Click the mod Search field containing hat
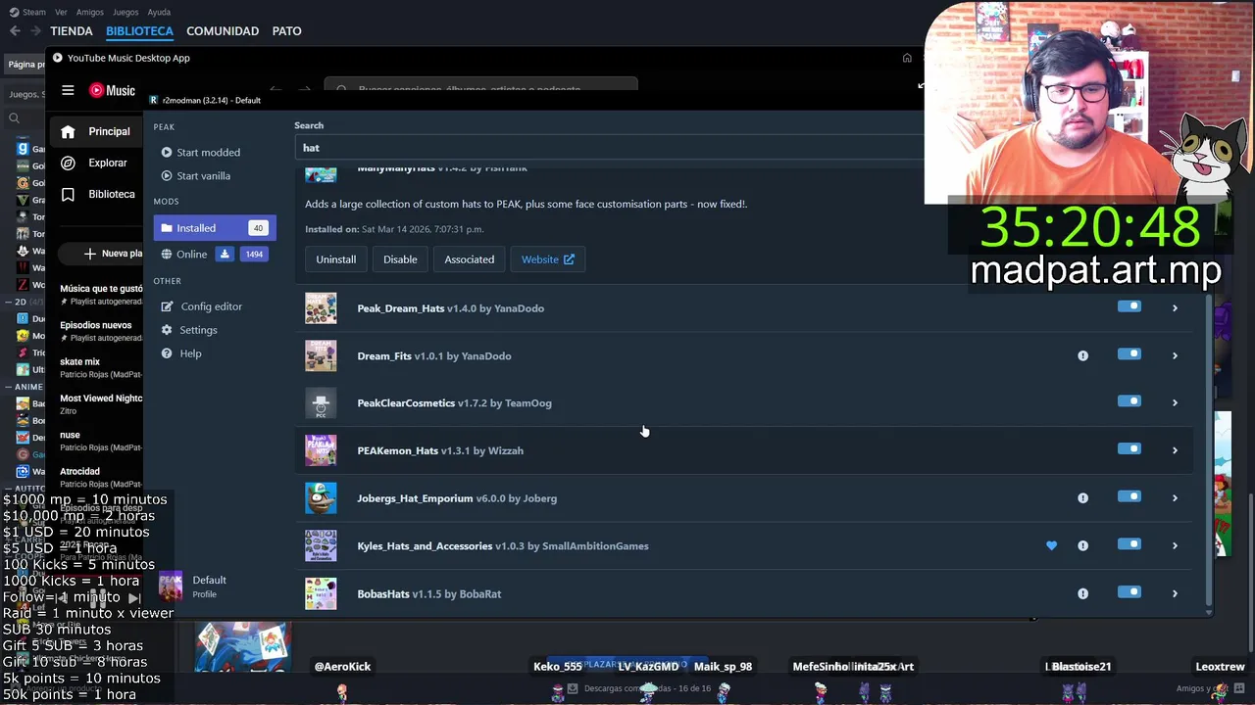The image size is (1255, 705). tap(609, 148)
